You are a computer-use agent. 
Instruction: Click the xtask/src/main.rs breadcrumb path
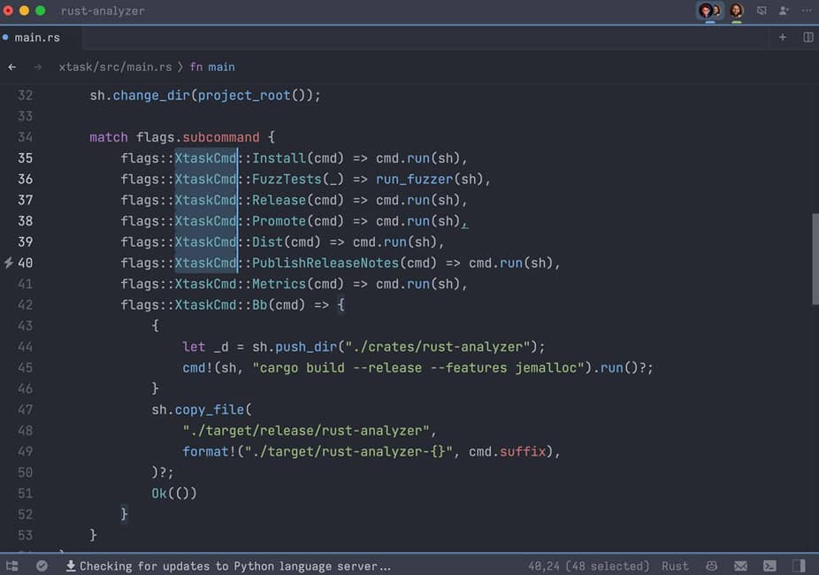coord(115,67)
